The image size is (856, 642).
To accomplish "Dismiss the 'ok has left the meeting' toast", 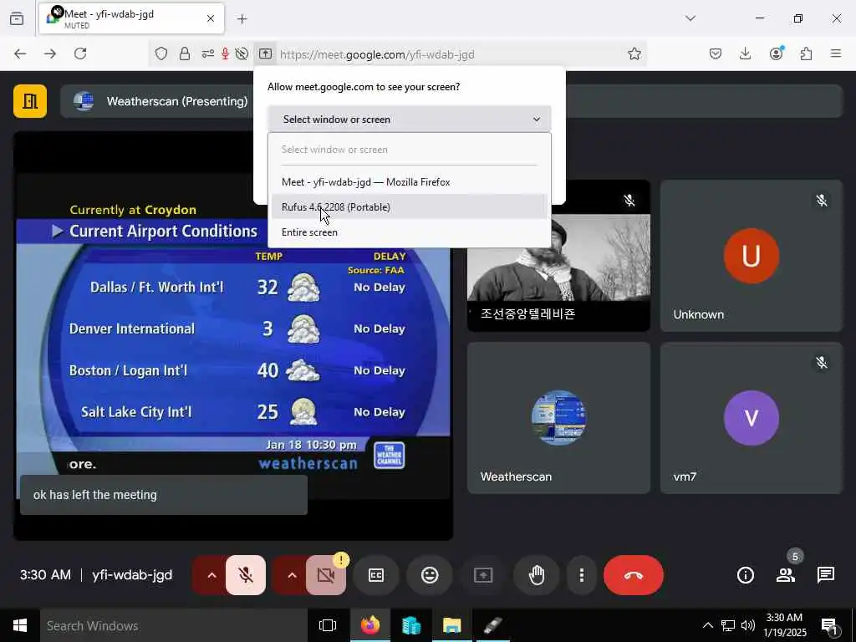I will coord(164,495).
